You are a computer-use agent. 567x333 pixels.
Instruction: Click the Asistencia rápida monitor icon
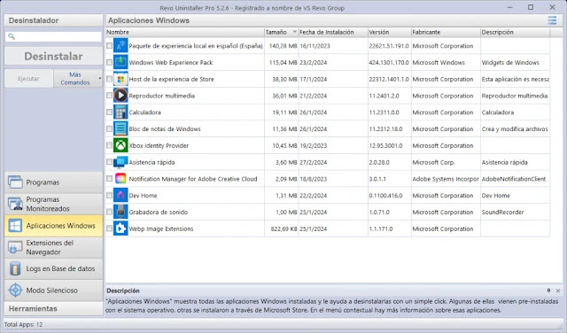[x=120, y=162]
